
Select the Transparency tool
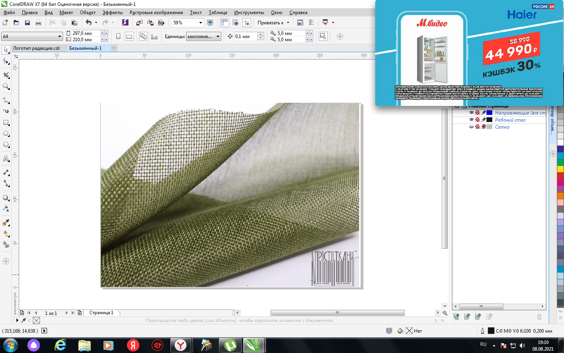pos(6,209)
